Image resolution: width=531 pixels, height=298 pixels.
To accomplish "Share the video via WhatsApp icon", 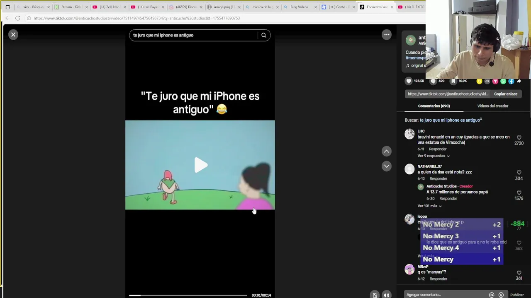I will click(x=503, y=81).
